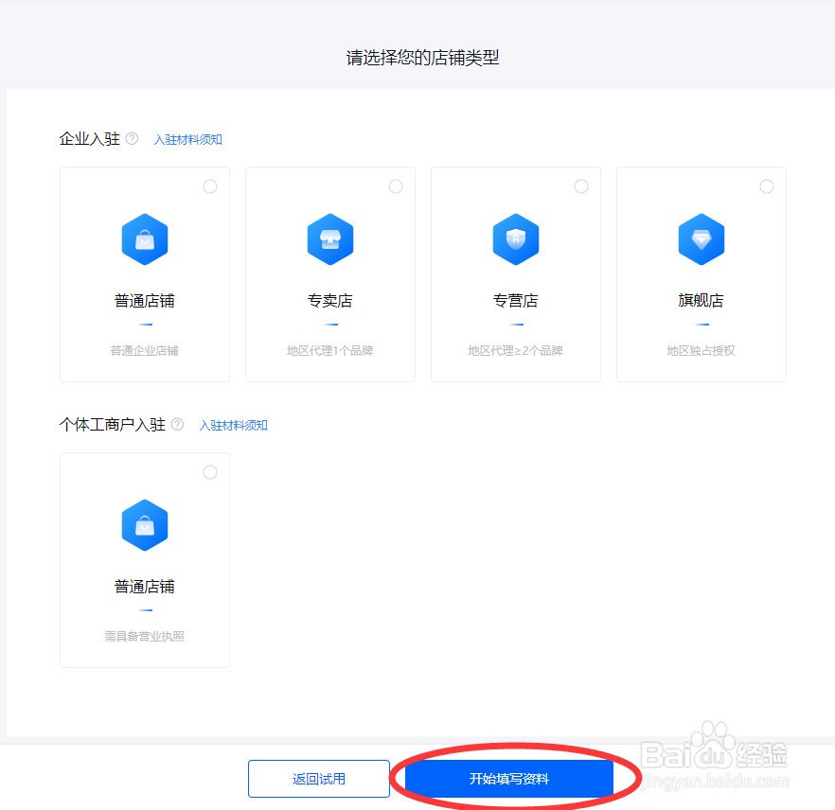Select the individual merchant 普通店铺 radio button
The image size is (835, 810).
click(210, 472)
